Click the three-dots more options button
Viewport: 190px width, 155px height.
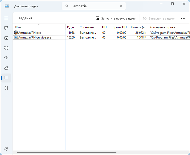[183, 18]
